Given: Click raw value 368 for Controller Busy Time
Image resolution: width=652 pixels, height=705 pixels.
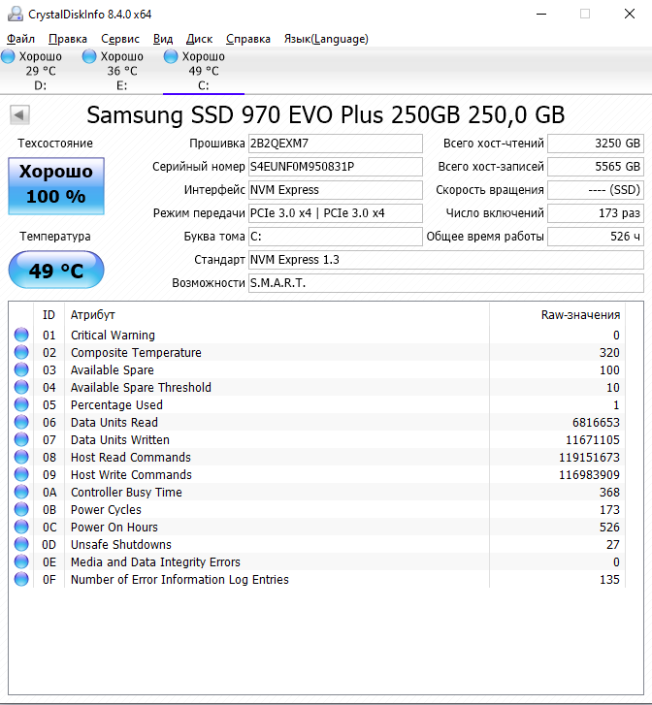Looking at the screenshot, I should pyautogui.click(x=609, y=493).
